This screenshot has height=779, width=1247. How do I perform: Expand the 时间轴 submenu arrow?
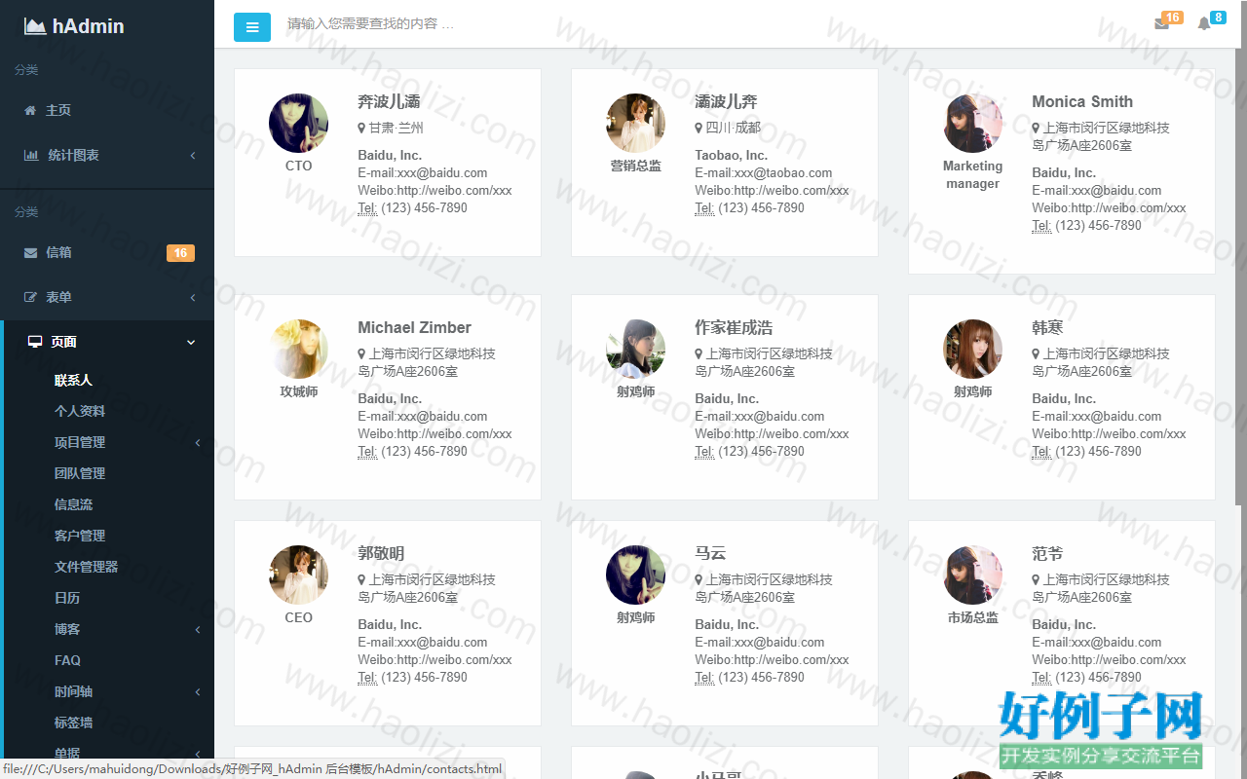point(198,692)
